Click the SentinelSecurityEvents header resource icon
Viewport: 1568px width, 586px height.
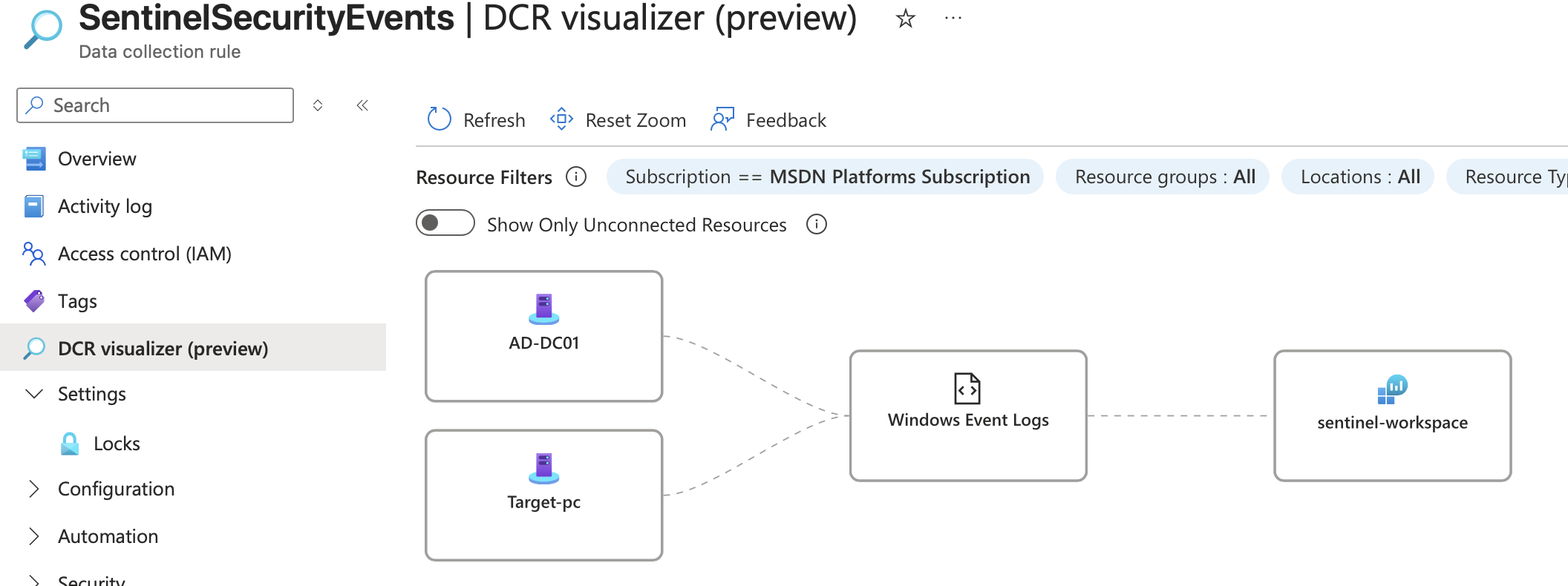tap(43, 30)
